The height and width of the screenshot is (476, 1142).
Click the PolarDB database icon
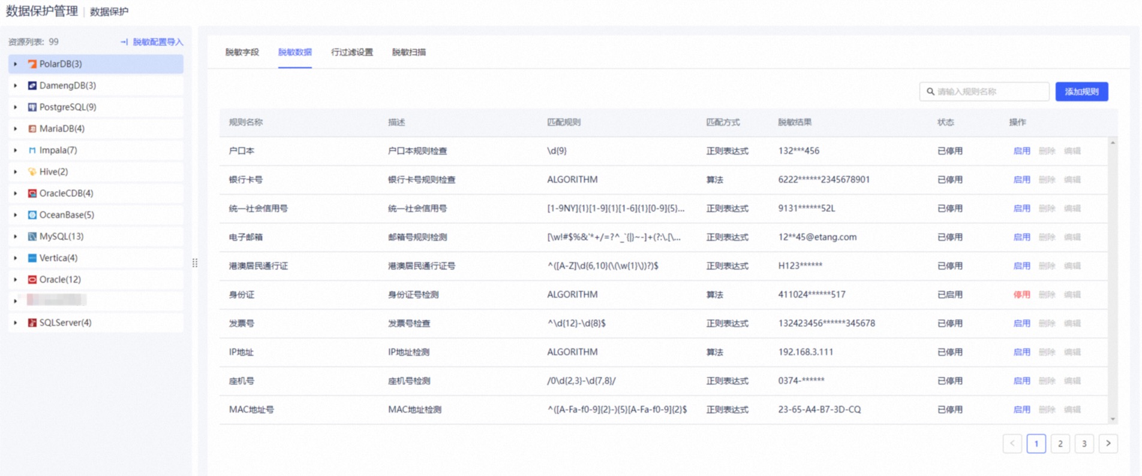pyautogui.click(x=32, y=64)
